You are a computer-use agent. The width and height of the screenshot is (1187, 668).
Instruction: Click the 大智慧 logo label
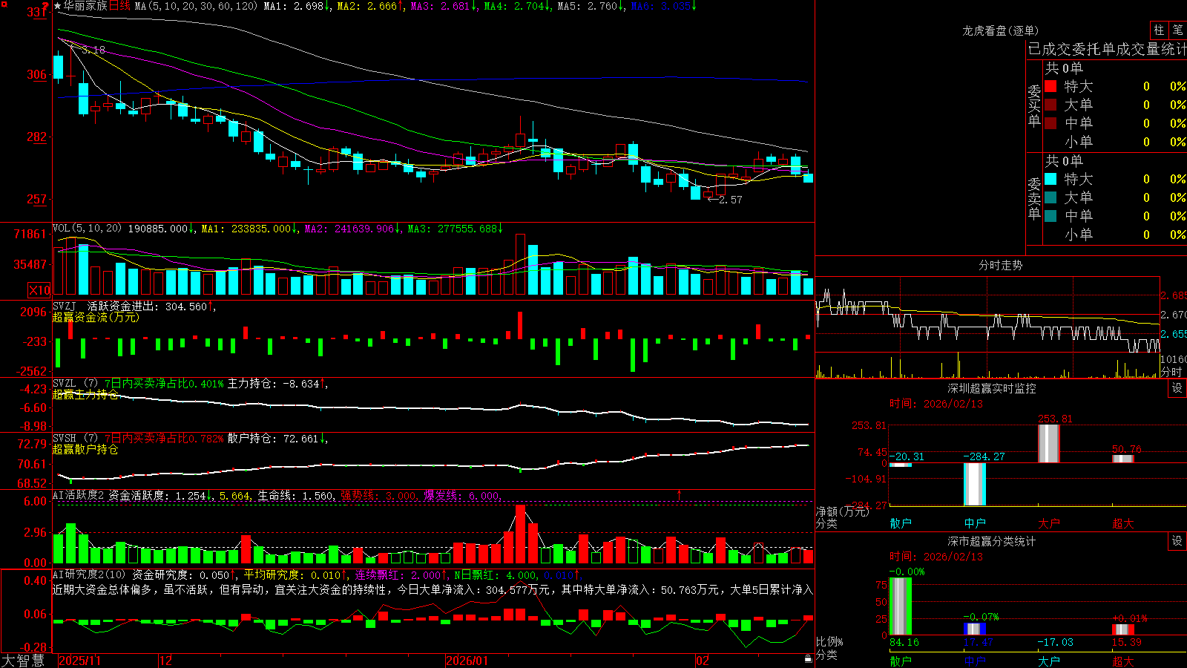pyautogui.click(x=23, y=661)
